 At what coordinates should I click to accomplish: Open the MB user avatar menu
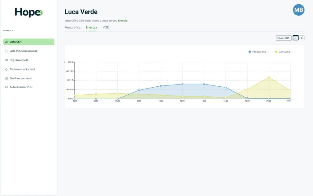click(x=299, y=10)
